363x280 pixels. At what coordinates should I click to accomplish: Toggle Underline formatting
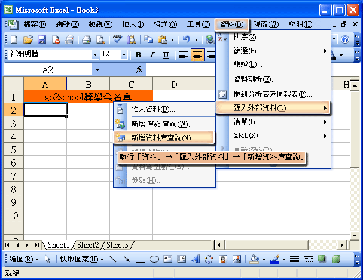(x=166, y=54)
